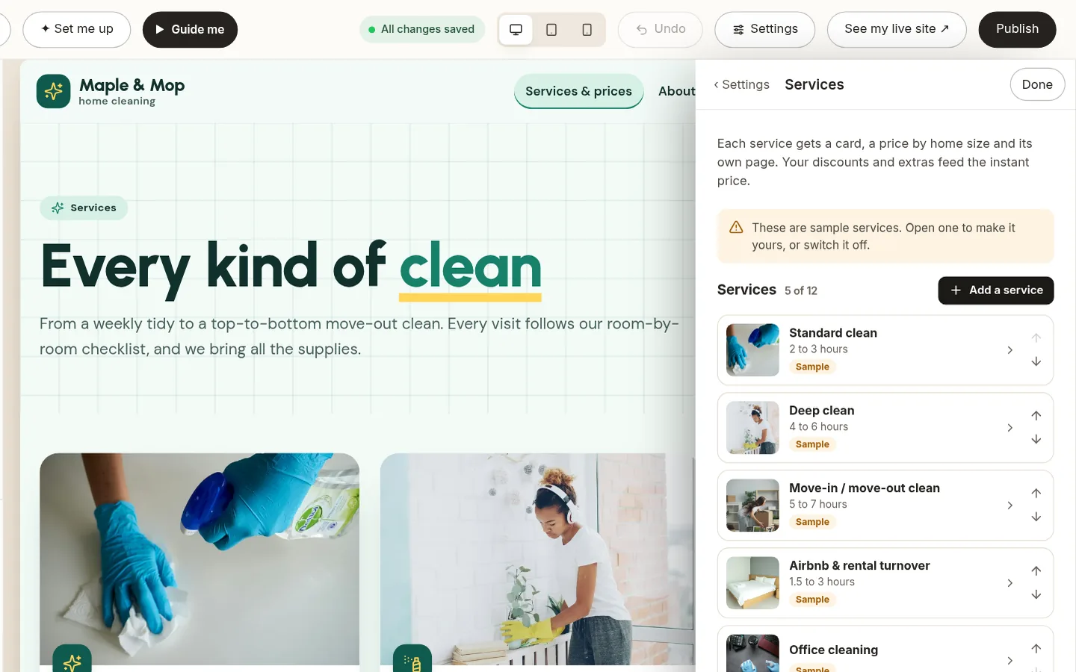Screen dimensions: 1076x672
Task: Click the '5 of 12' services count
Action: click(x=801, y=290)
